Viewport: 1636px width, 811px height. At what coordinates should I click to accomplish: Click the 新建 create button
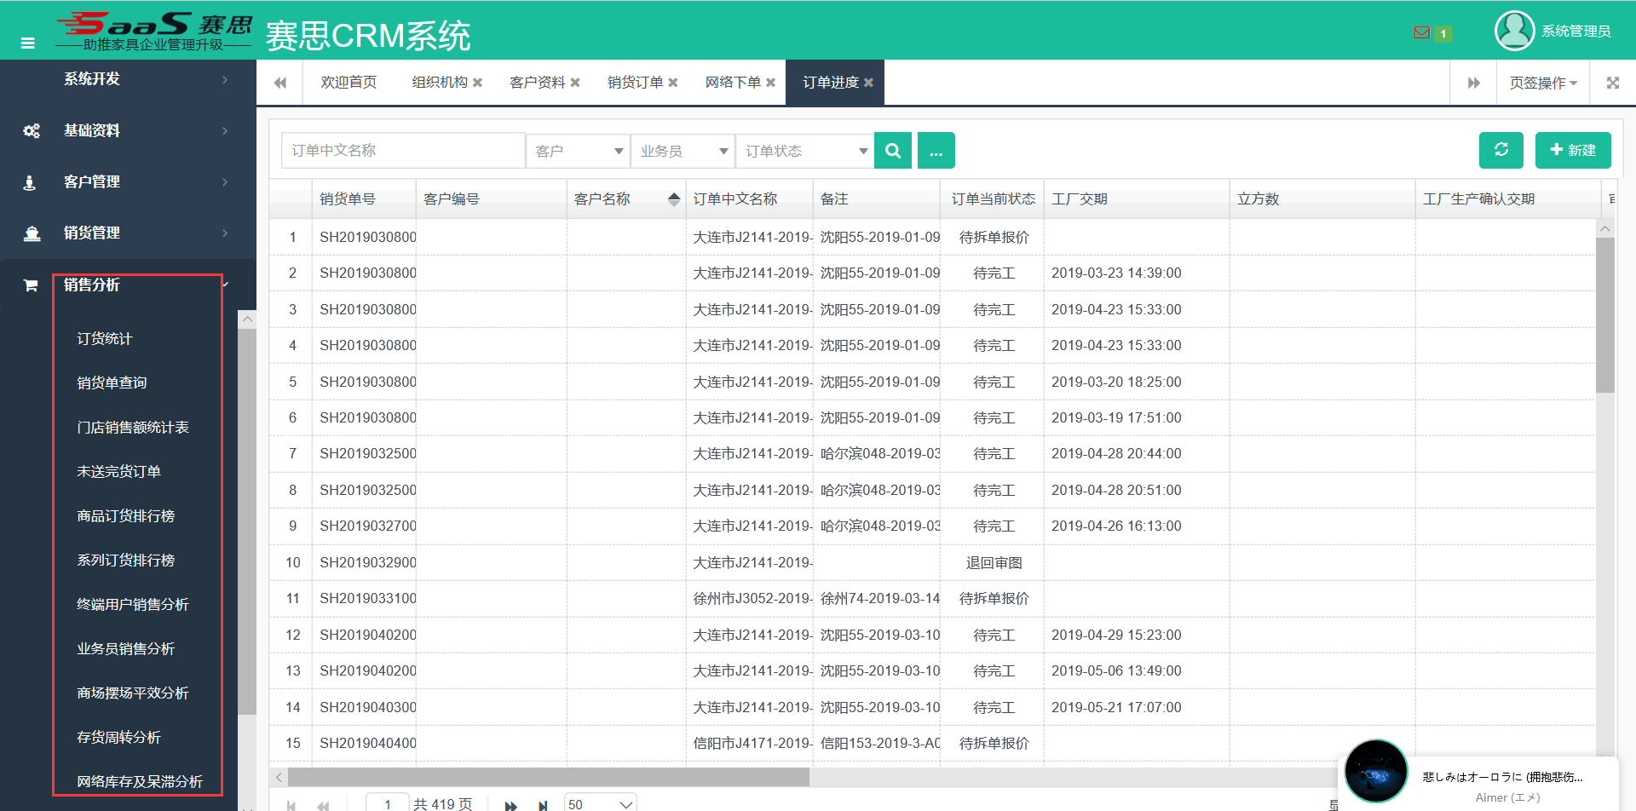tap(1573, 150)
